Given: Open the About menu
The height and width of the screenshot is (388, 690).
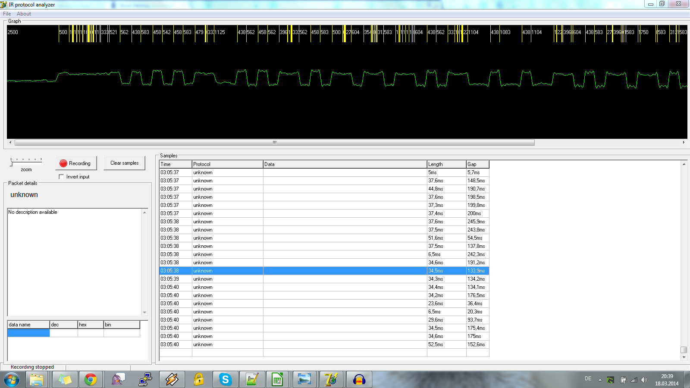Looking at the screenshot, I should (24, 14).
